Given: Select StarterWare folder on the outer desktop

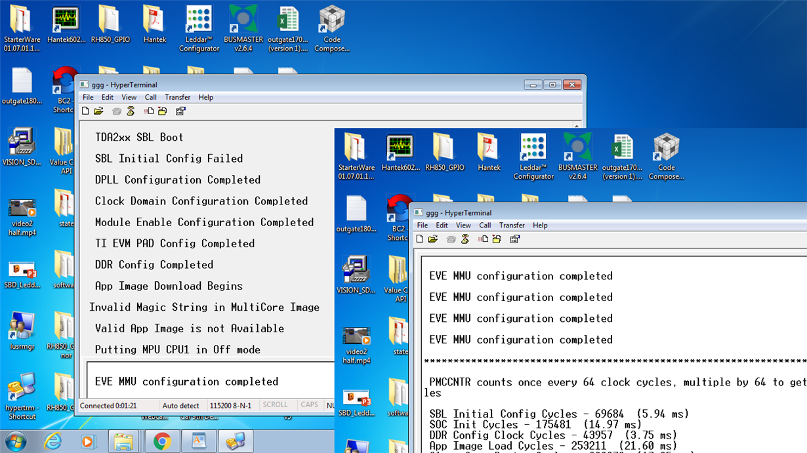Looking at the screenshot, I should [22, 29].
